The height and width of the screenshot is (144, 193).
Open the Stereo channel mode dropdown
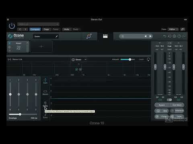pos(79,60)
